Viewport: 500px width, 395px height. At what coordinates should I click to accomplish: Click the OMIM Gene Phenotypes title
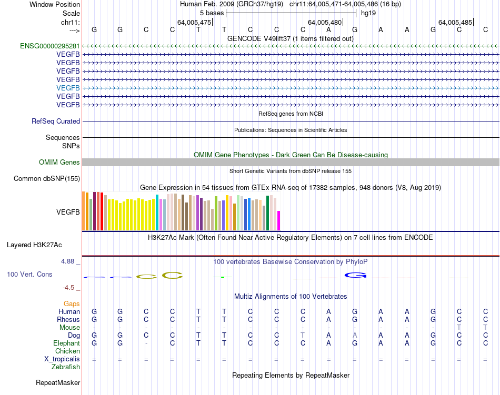(x=291, y=155)
